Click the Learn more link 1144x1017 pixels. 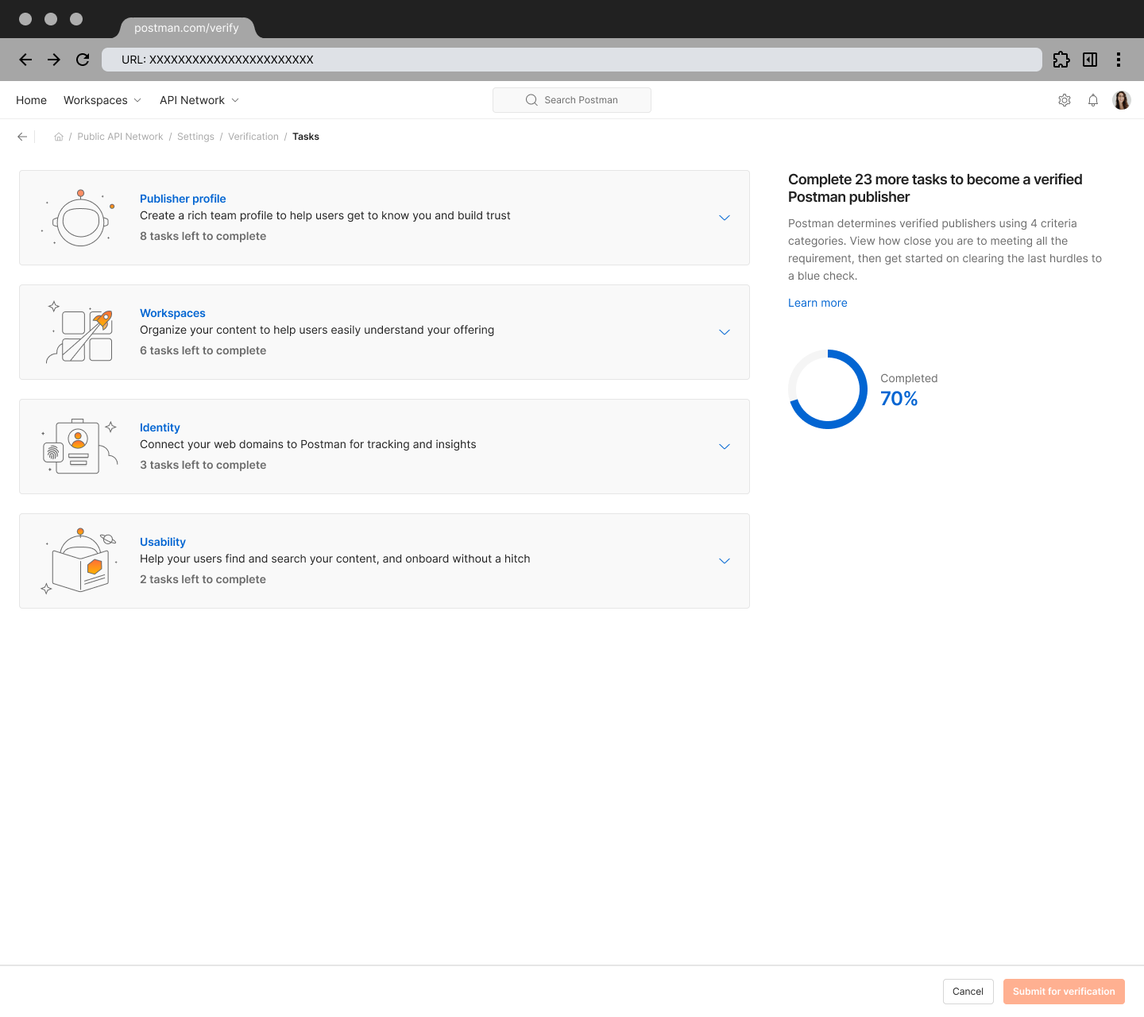point(817,303)
